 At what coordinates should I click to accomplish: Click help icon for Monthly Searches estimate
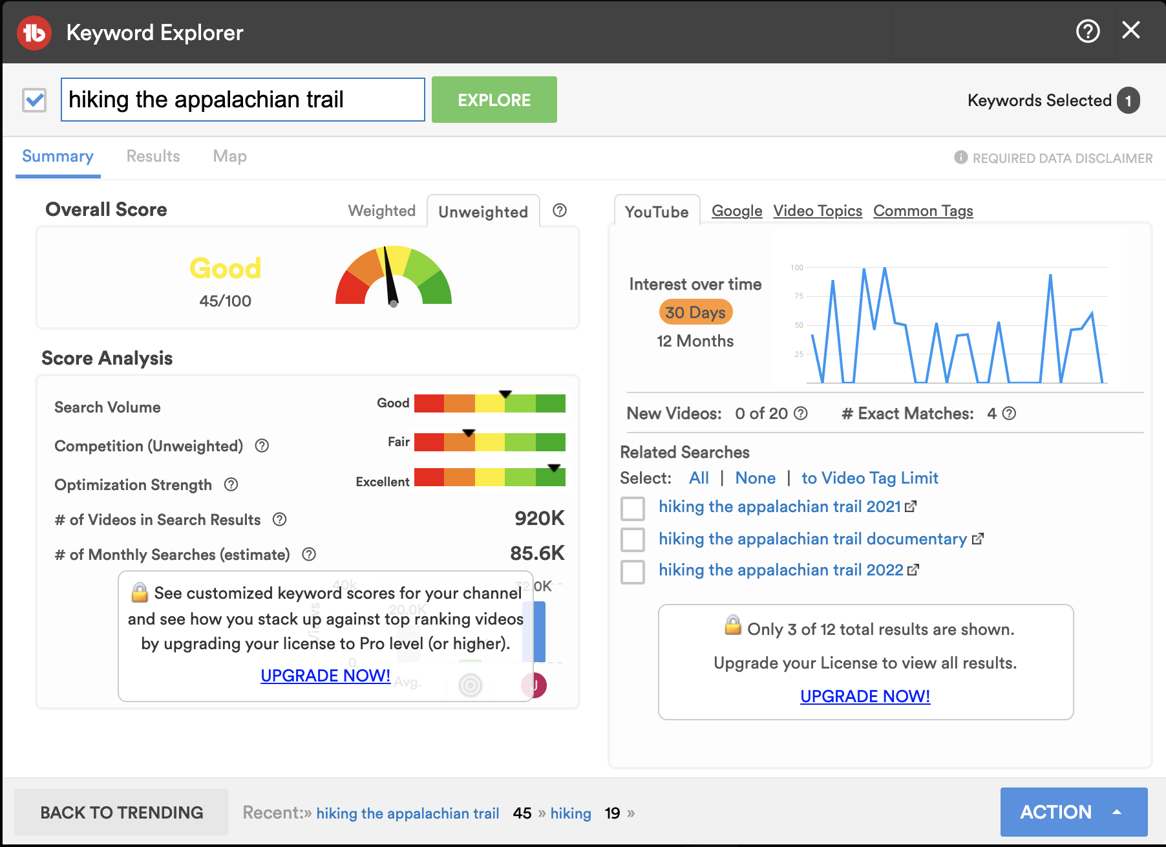click(x=309, y=555)
